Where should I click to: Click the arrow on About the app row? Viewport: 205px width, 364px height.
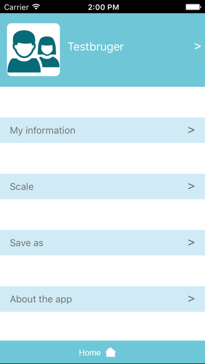click(191, 299)
